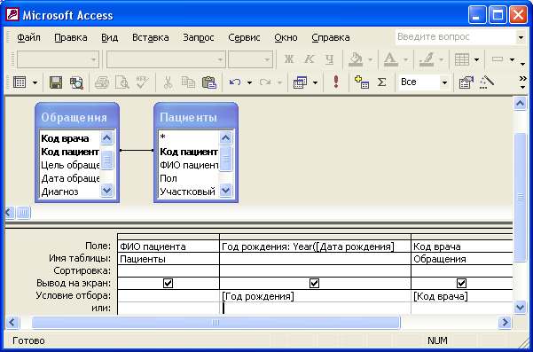The image size is (533, 352).
Task: Select Пол field in Пациенты table
Action: point(169,178)
